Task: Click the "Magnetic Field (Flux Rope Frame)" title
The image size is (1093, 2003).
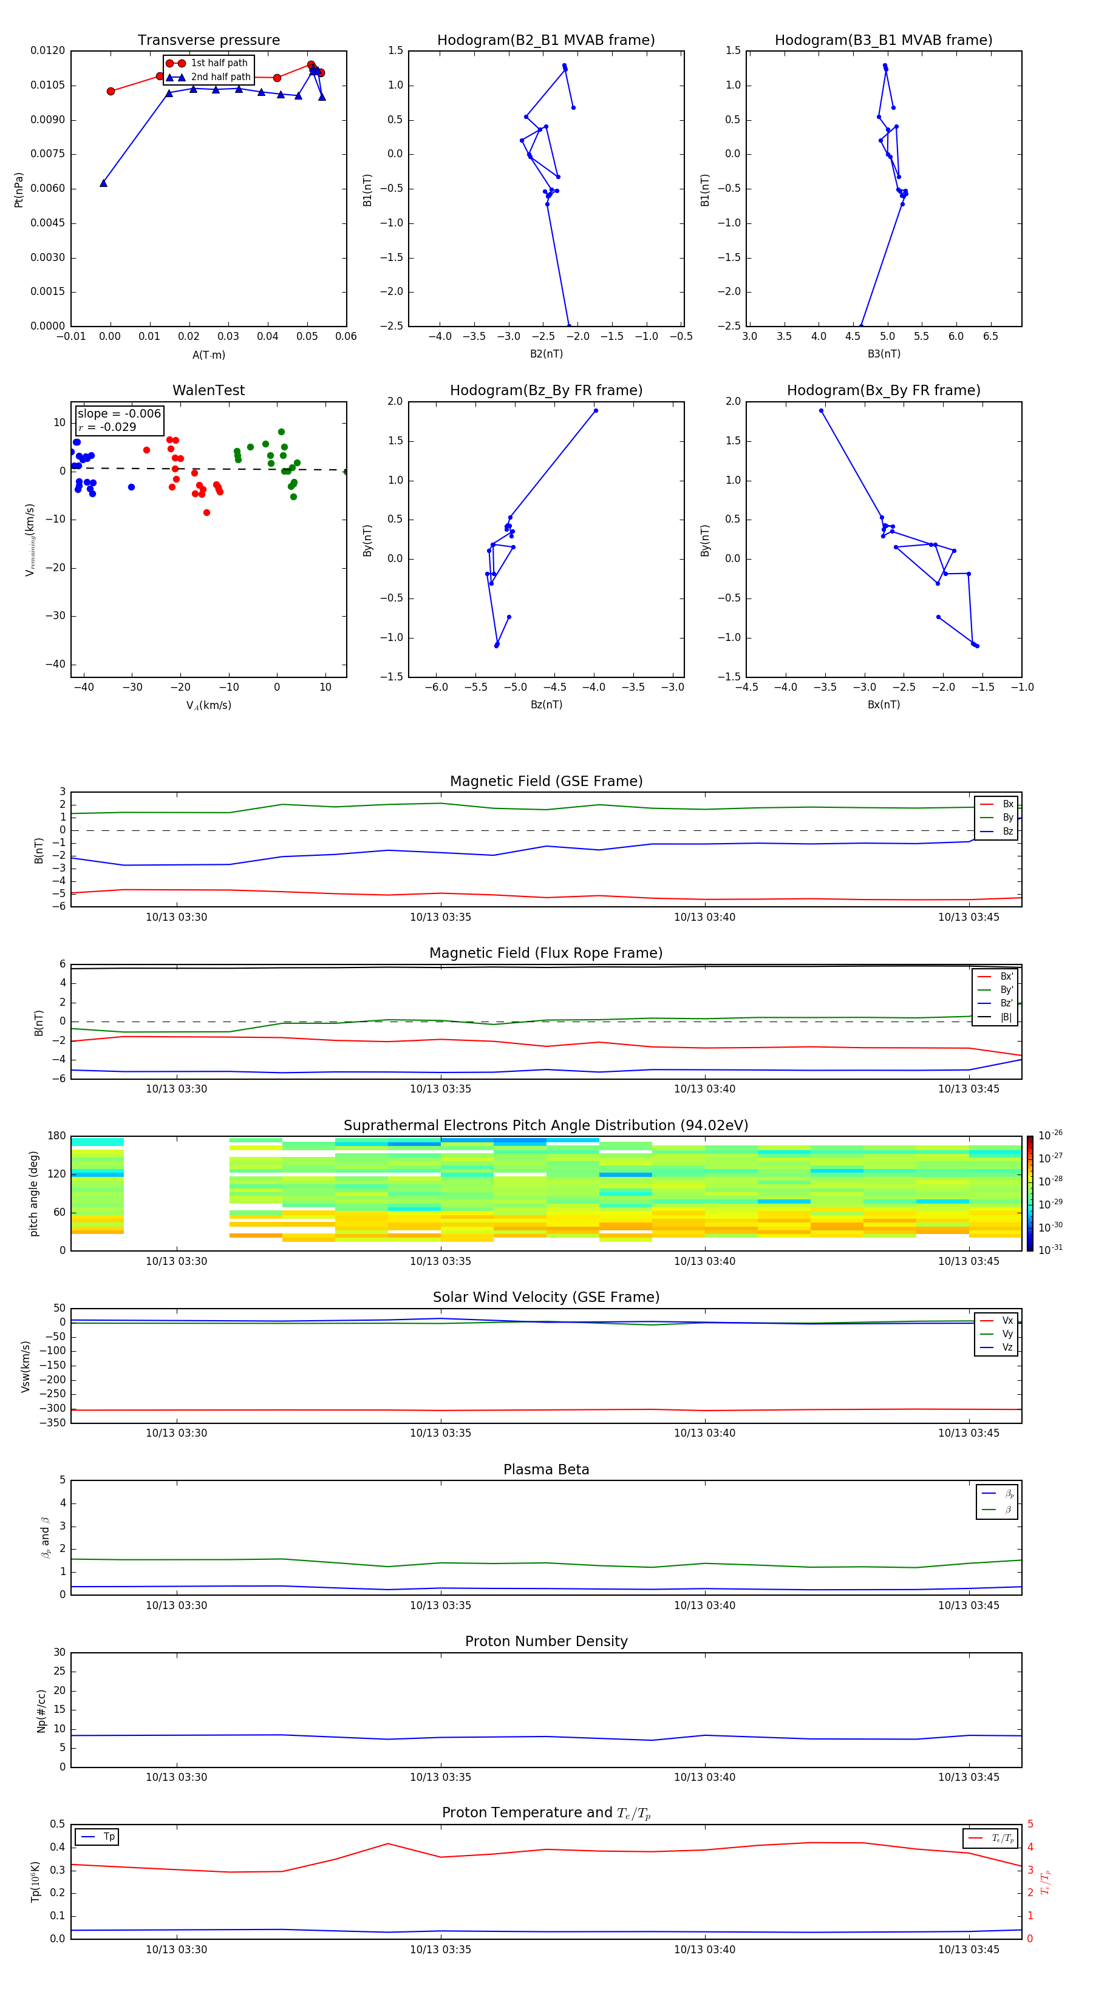Action: [x=546, y=954]
